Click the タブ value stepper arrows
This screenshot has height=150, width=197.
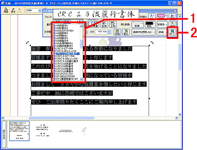[x=109, y=32]
